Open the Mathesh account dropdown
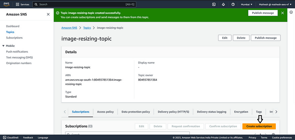 coord(275,4)
